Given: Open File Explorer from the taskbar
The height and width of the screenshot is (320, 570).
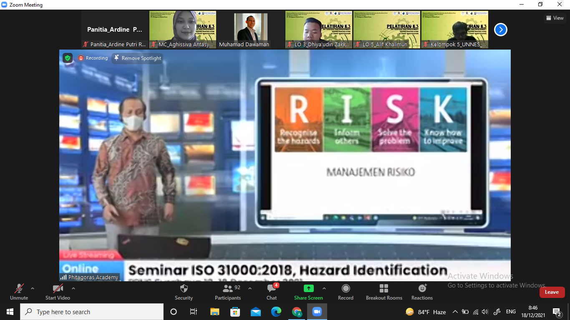Looking at the screenshot, I should click(214, 312).
